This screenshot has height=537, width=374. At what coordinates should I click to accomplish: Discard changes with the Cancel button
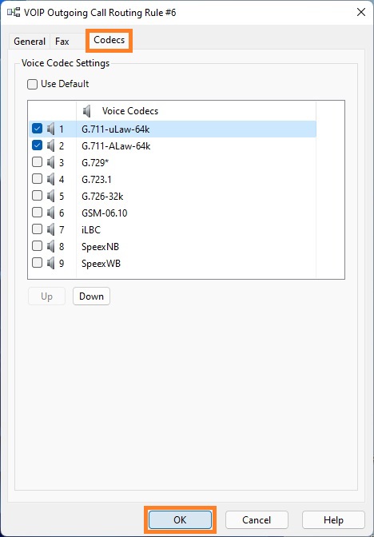[257, 520]
